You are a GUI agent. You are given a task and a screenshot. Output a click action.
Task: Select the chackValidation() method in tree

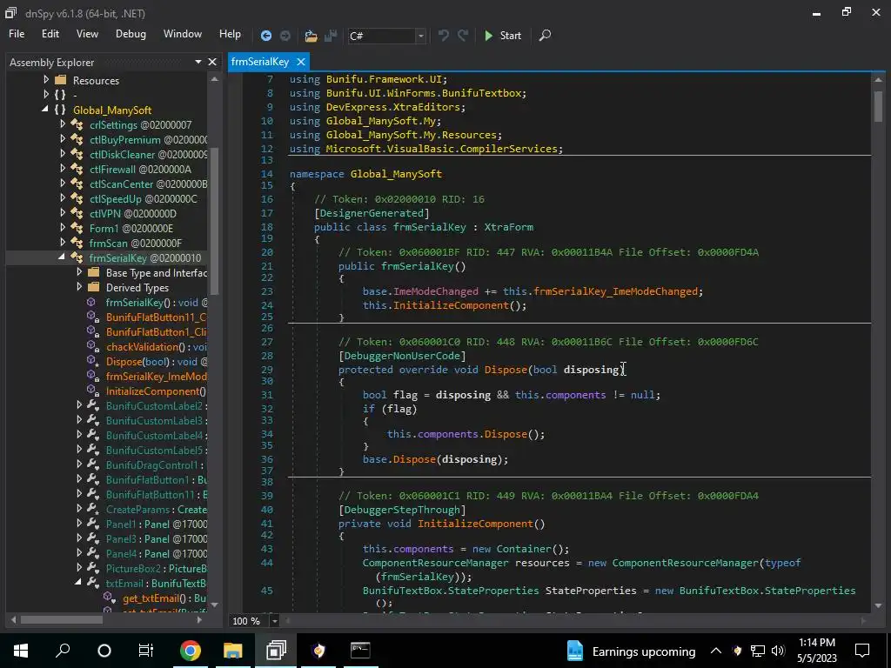pos(157,346)
